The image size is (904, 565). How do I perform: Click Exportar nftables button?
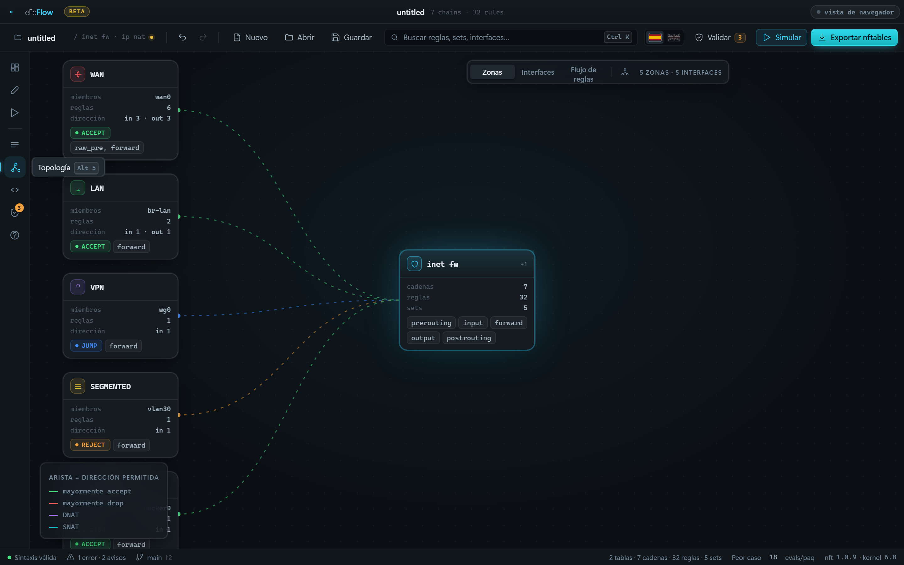pos(854,37)
